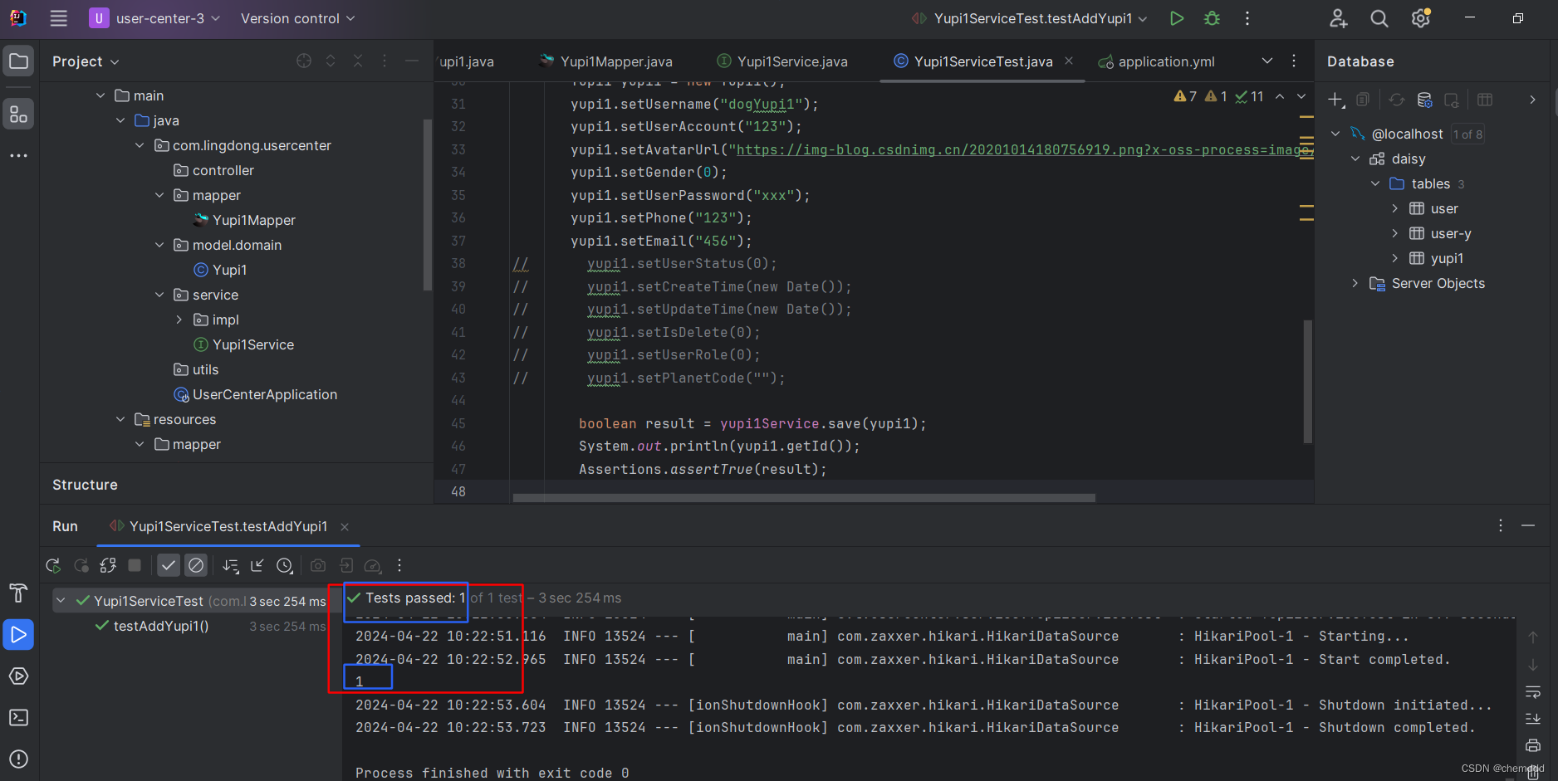Expand the impl folder
The width and height of the screenshot is (1558, 781).
tap(179, 320)
